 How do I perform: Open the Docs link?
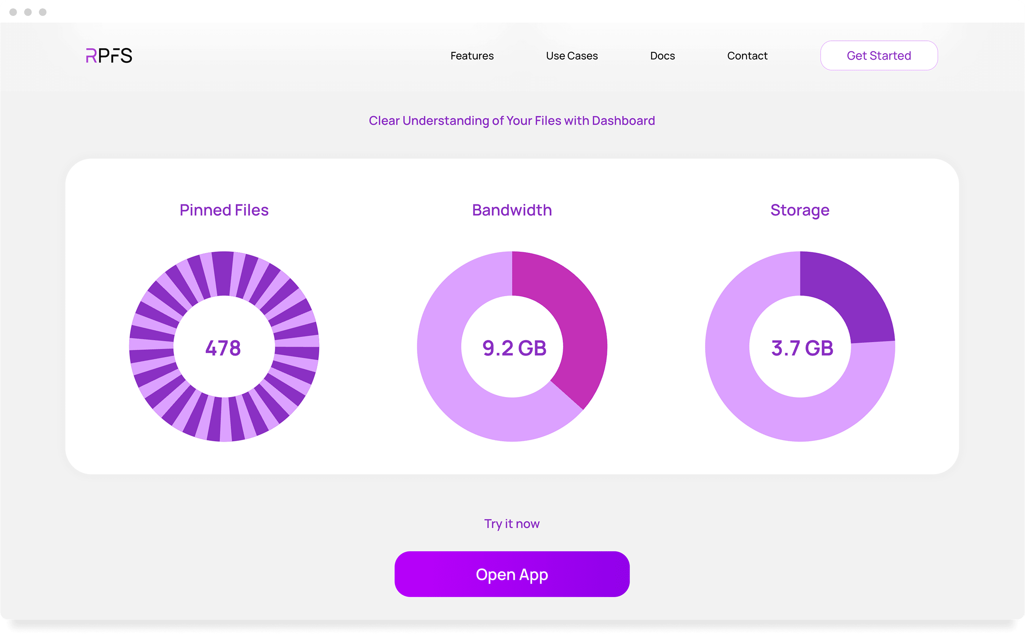(x=662, y=56)
